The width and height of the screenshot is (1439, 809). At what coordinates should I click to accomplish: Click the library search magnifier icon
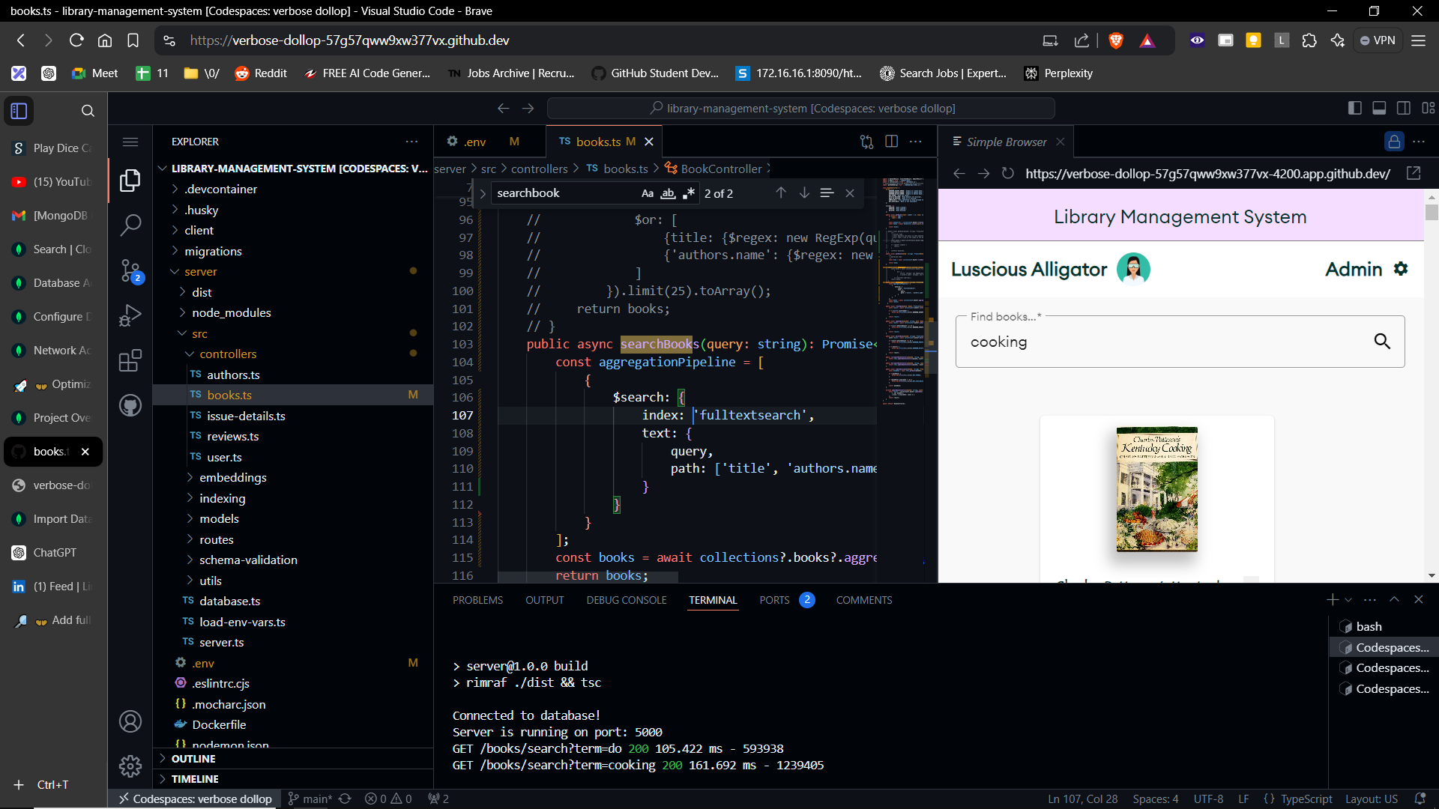(1381, 342)
